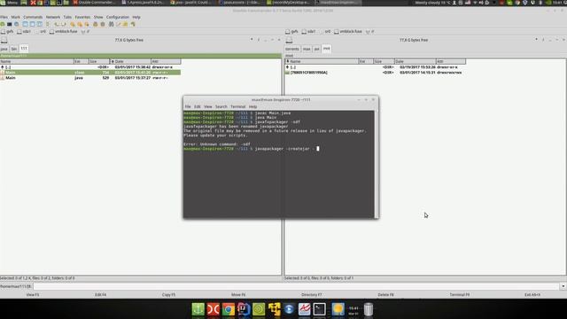567x319 pixels.
Task: Open the Favorites menu
Action: pyautogui.click(x=82, y=17)
